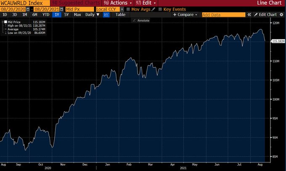Click the Nov x-axis label

click(63, 164)
